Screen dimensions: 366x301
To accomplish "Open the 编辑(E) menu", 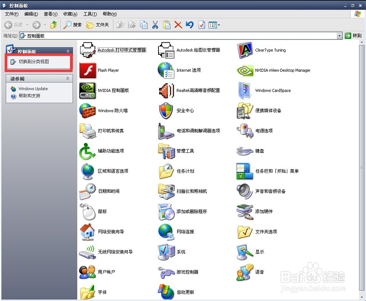I will 31,14.
